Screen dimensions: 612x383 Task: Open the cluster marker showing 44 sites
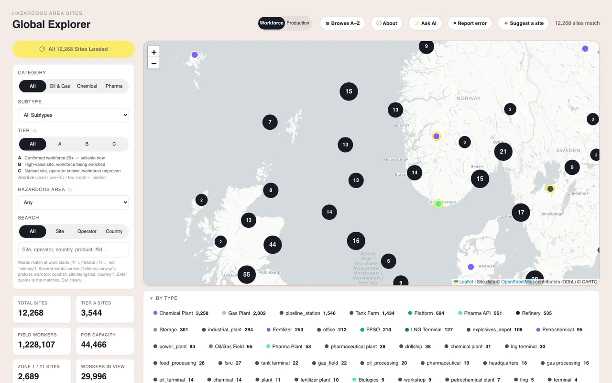[273, 245]
